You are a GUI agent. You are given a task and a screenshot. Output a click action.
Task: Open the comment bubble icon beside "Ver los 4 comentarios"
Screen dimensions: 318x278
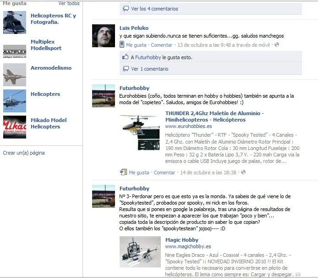(x=126, y=9)
